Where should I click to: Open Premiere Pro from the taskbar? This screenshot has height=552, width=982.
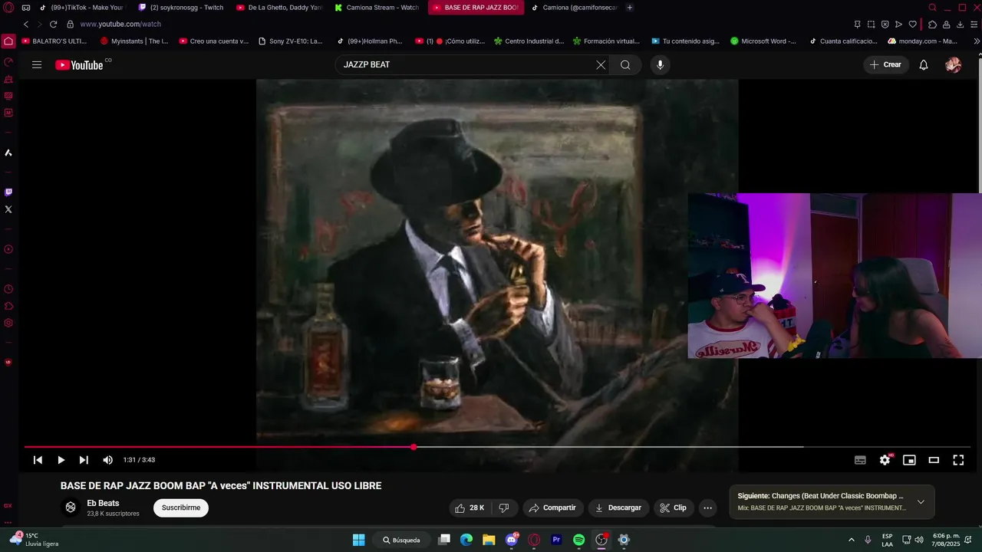[556, 540]
